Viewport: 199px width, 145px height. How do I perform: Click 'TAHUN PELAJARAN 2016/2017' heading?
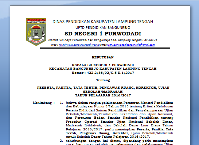pos(103,95)
